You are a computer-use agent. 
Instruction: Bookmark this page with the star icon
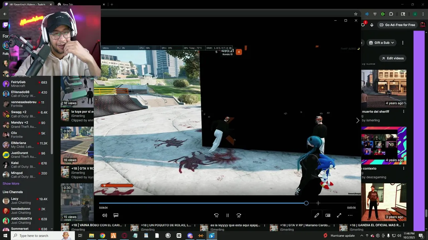pos(356,14)
